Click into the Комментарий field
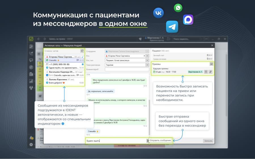Image resolution: width=255 pixels, height=159 pixels. [127, 69]
